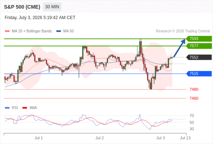Click the green 7593 resistance label
Screen dimensions: 213x144
pos(199,39)
